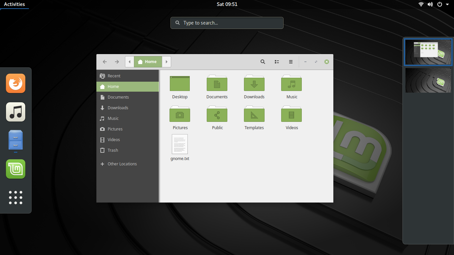
Task: Open the file manager icon in the dock
Action: tap(15, 140)
